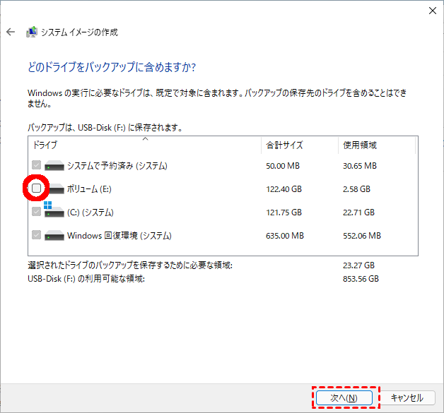Click the back arrow icon
The height and width of the screenshot is (413, 444).
point(11,32)
